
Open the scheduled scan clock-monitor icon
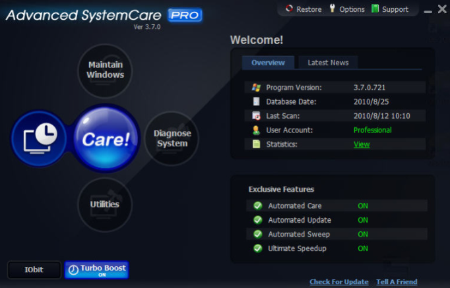point(40,138)
